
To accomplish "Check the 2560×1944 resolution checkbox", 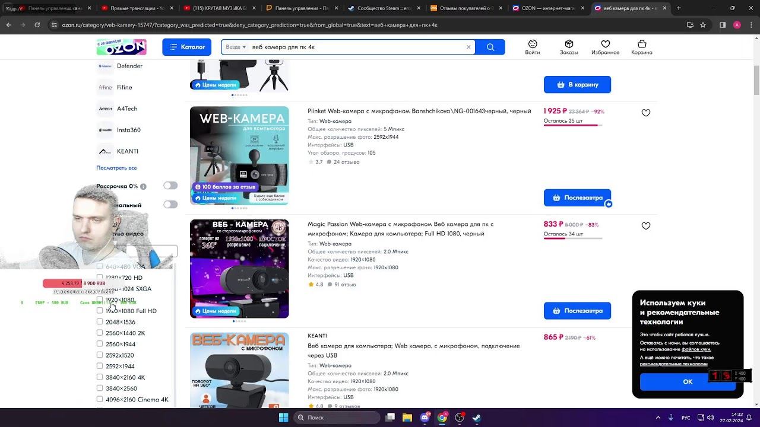I will click(100, 344).
